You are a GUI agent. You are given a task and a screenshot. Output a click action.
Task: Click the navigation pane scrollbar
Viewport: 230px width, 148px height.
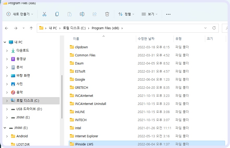[62, 97]
